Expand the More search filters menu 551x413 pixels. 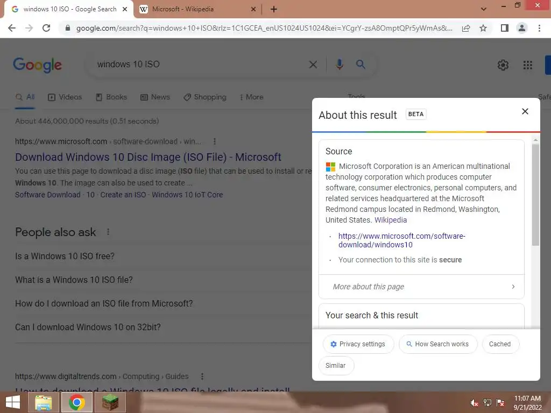(252, 97)
